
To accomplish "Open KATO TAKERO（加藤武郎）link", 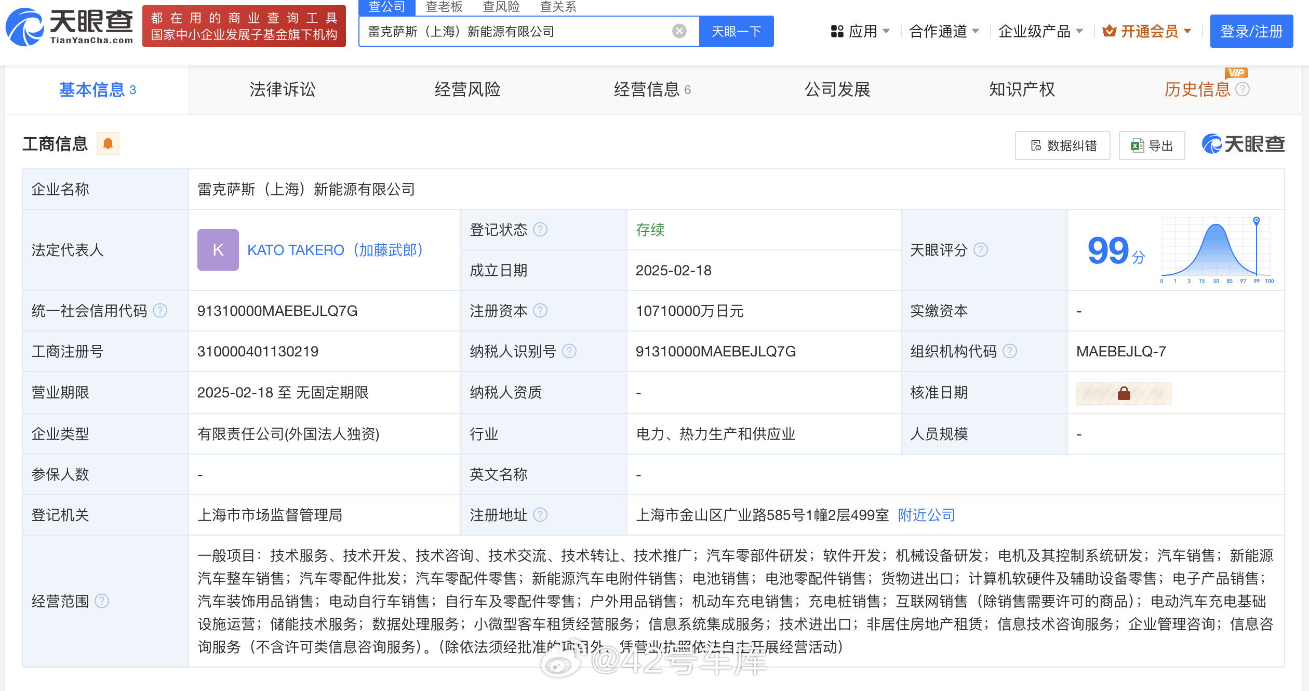I will click(336, 250).
